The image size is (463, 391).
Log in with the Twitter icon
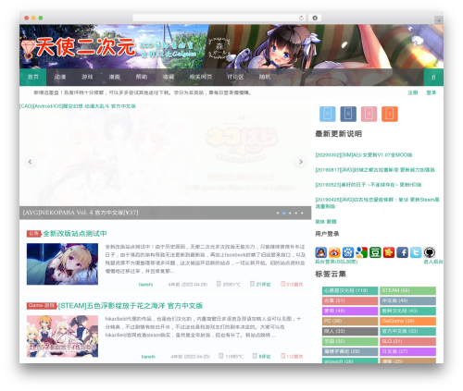416,252
